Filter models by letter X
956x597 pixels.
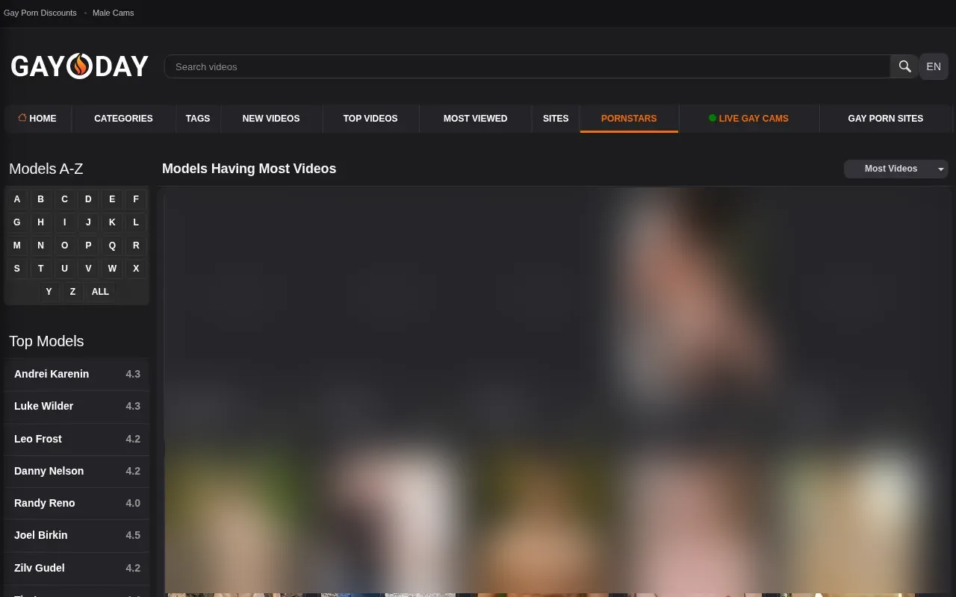136,269
